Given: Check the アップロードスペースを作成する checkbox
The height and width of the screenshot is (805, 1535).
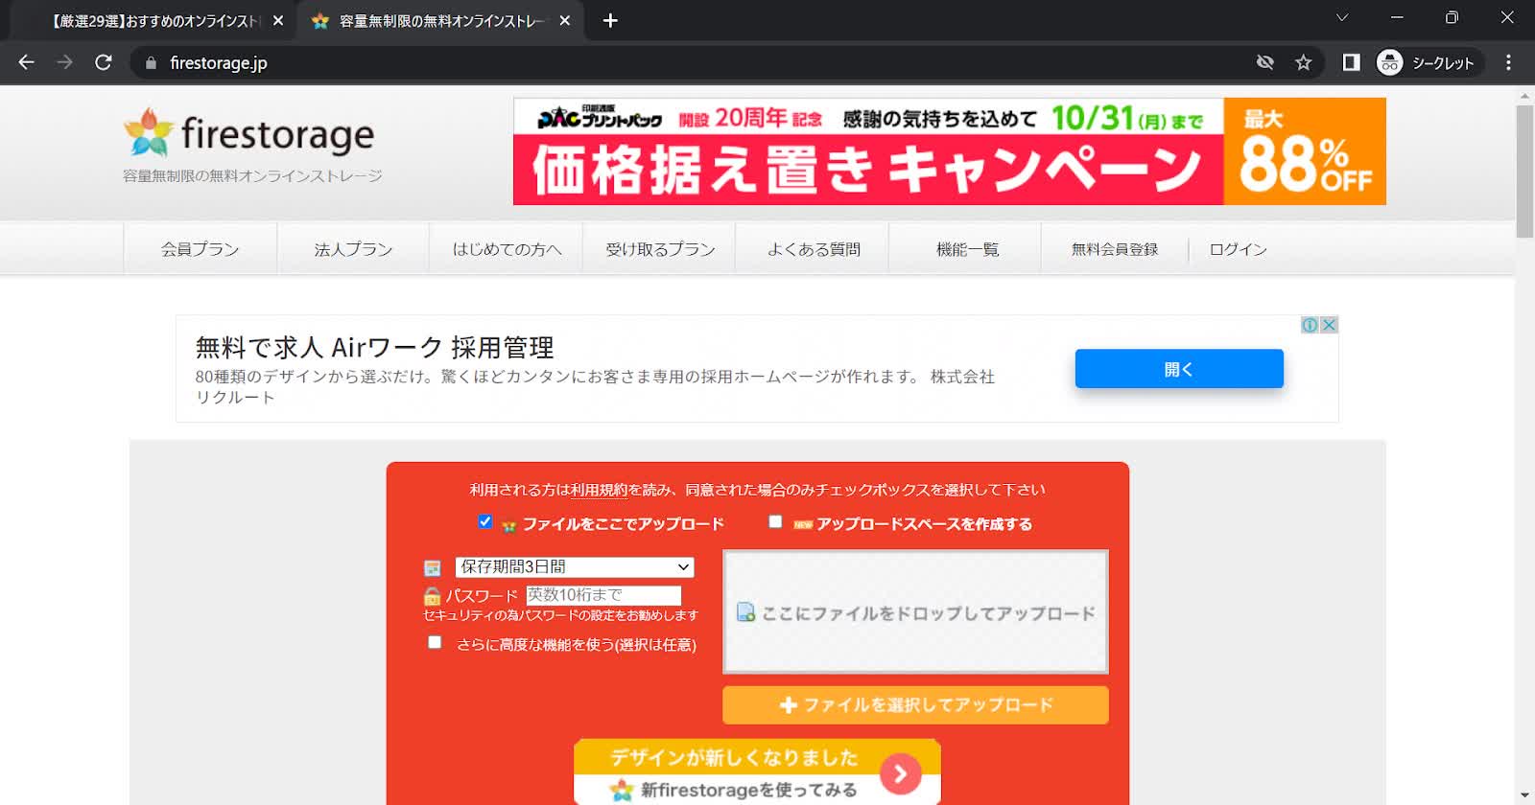Looking at the screenshot, I should click(775, 521).
